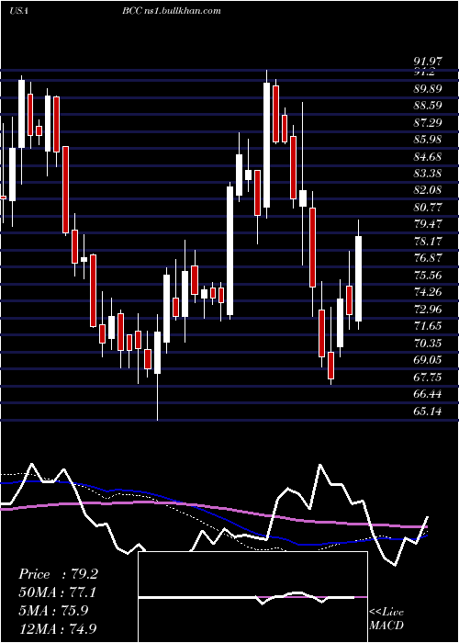Select the 88.59 price axis label

point(428,106)
